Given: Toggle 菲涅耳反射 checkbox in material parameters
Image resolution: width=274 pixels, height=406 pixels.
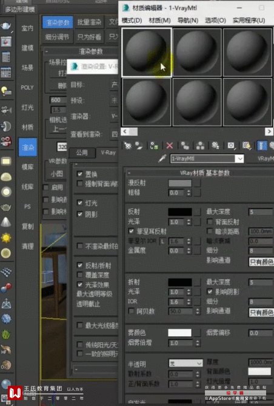Looking at the screenshot, I should [x=132, y=231].
